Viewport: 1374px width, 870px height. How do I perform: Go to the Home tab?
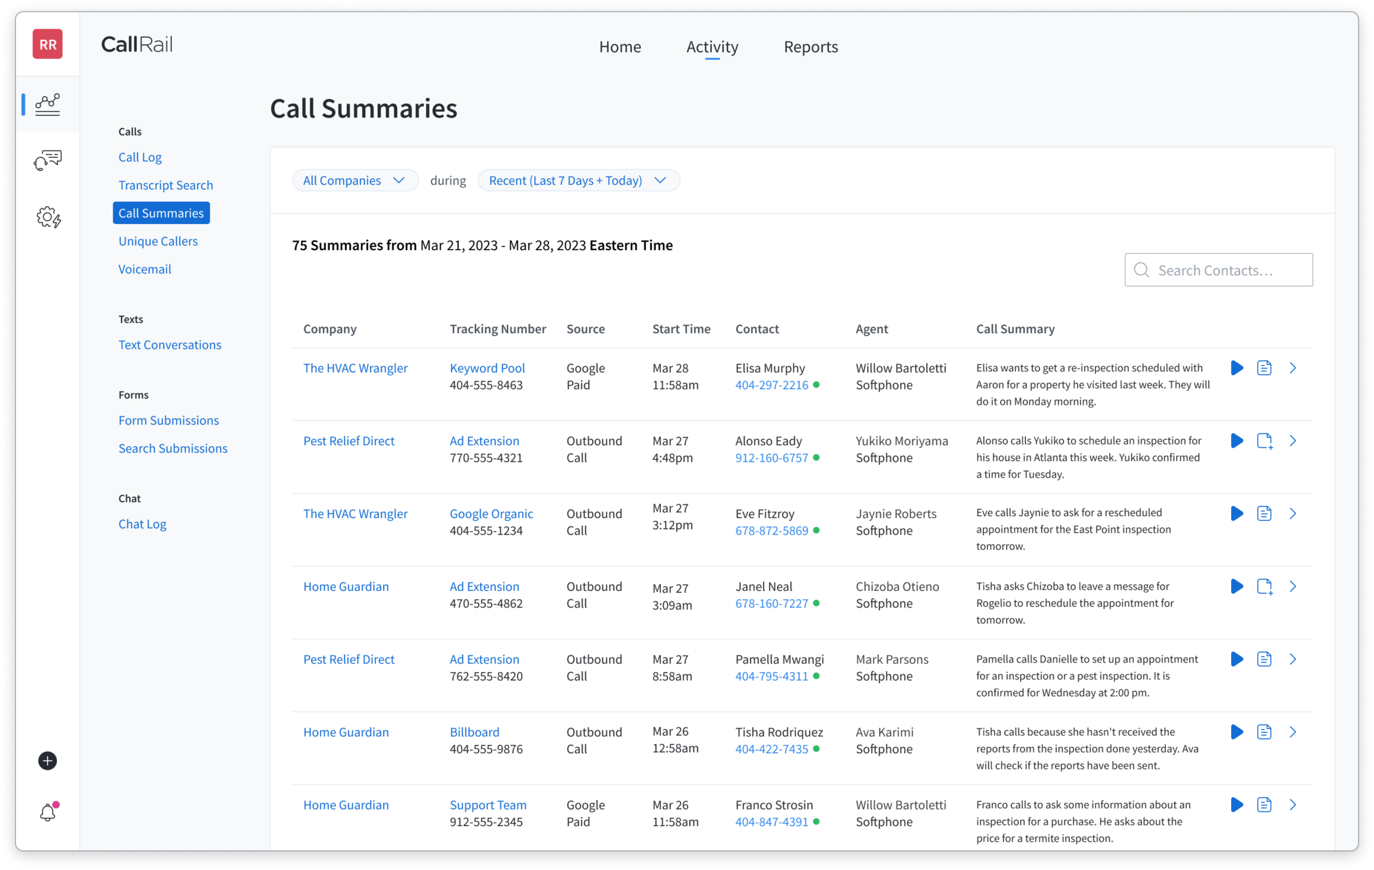coord(620,47)
